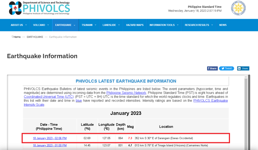
Task: Open the RESEARCH RESULTS menu
Action: pos(197,25)
